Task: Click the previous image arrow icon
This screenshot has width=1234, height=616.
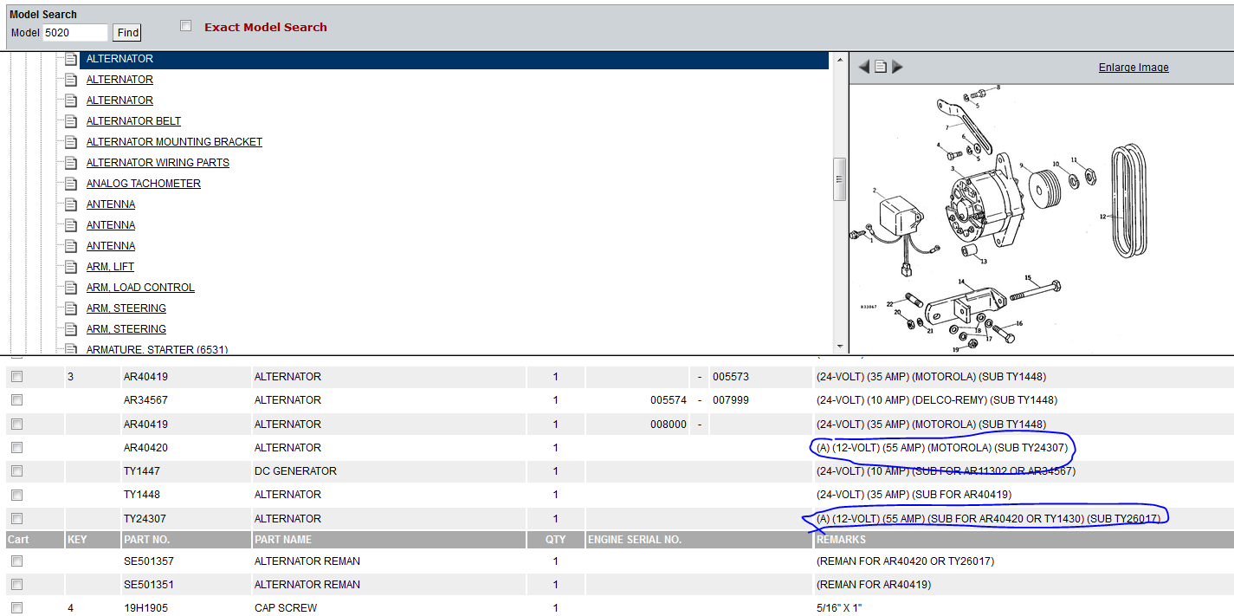Action: 863,67
